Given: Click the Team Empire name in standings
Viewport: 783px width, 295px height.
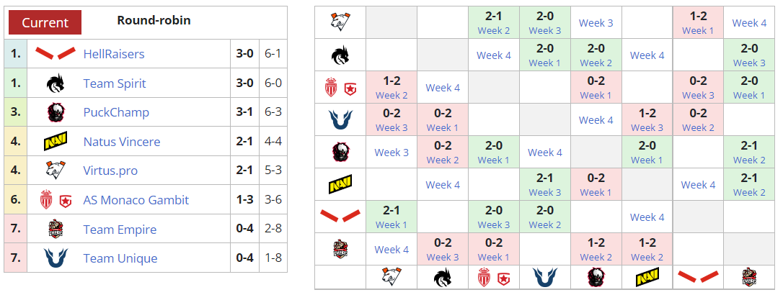Looking at the screenshot, I should click(120, 230).
